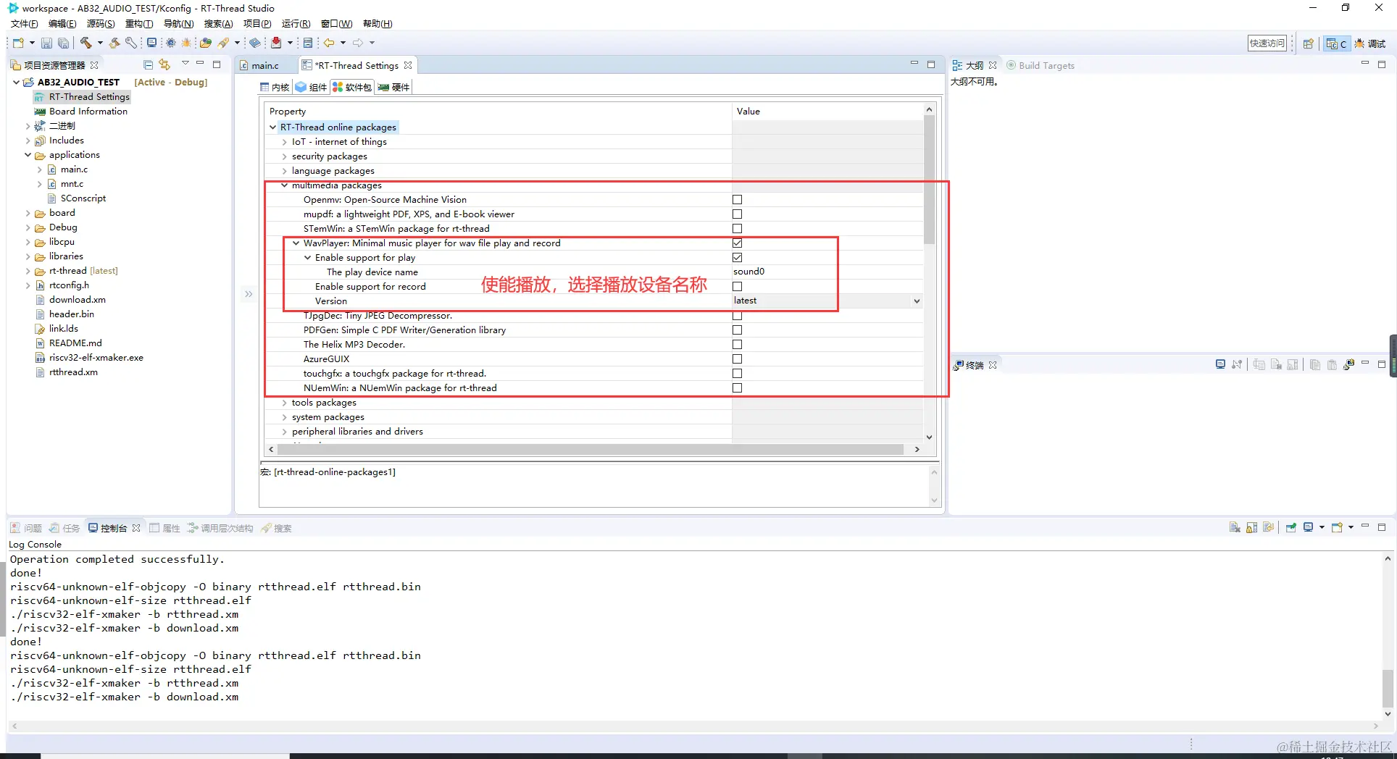Click the flashlight search toolbar icon
The height and width of the screenshot is (759, 1397).
point(224,43)
